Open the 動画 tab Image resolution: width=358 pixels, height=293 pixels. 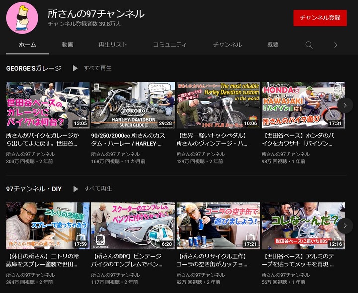68,45
